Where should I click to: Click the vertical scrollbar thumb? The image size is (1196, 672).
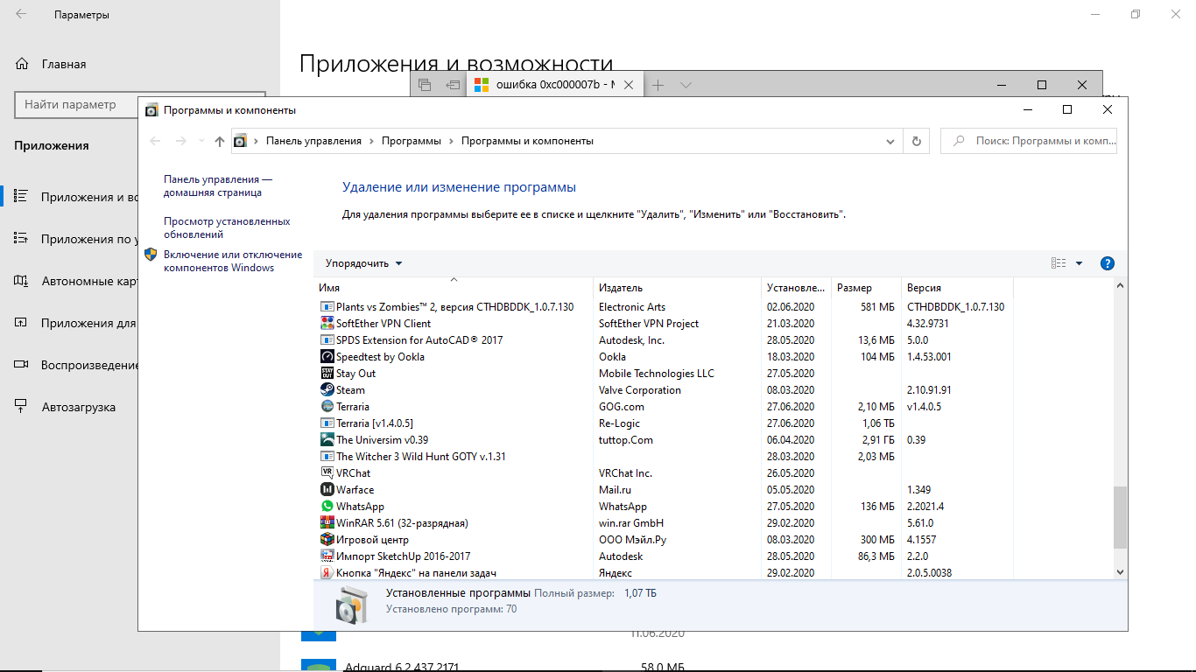click(x=1120, y=517)
